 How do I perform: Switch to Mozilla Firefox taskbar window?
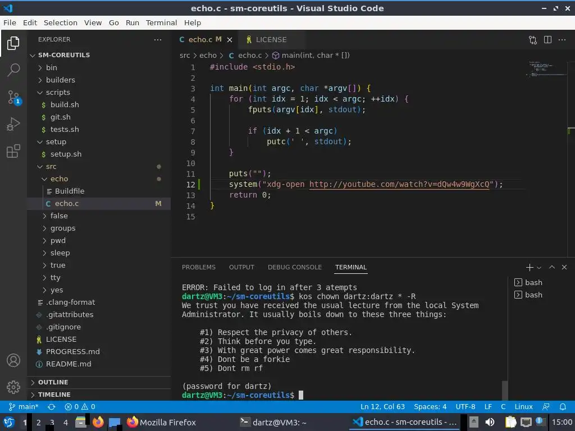161,422
